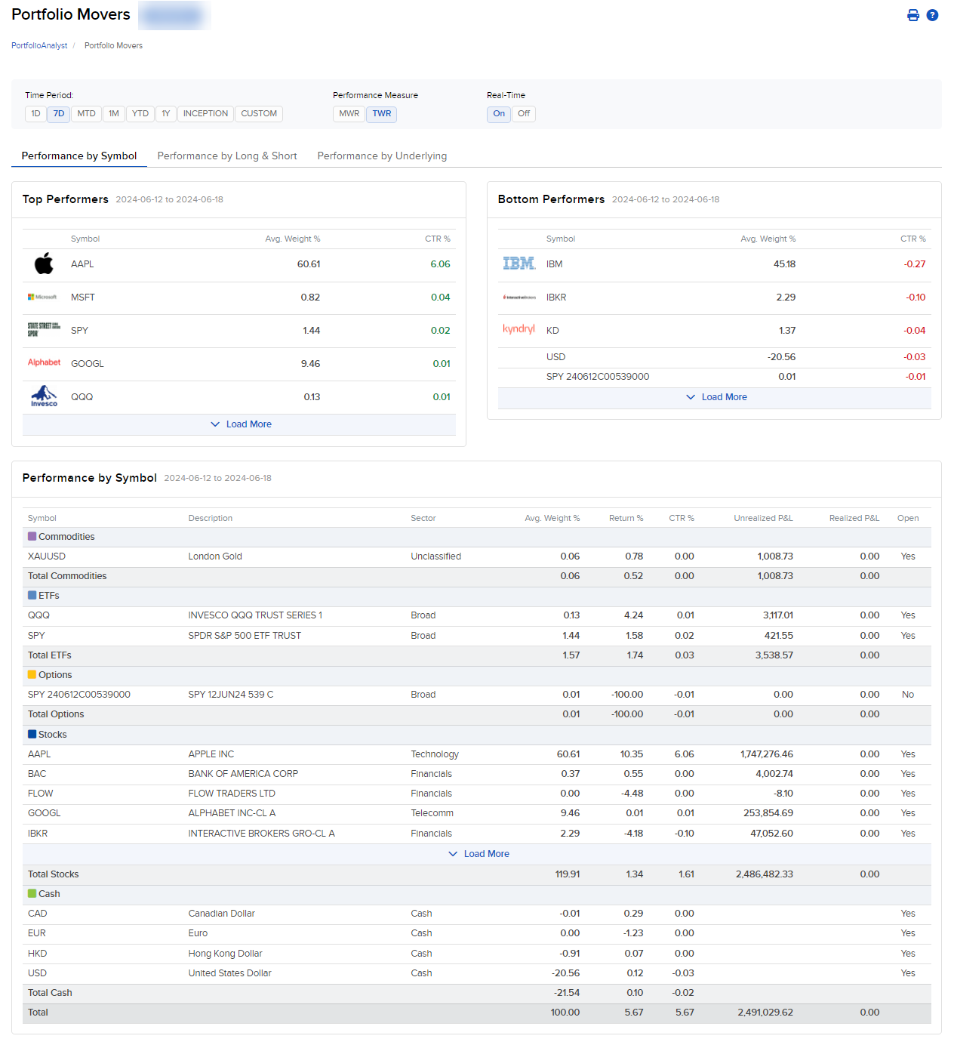Click the print icon
The height and width of the screenshot is (1045, 954).
tap(913, 15)
